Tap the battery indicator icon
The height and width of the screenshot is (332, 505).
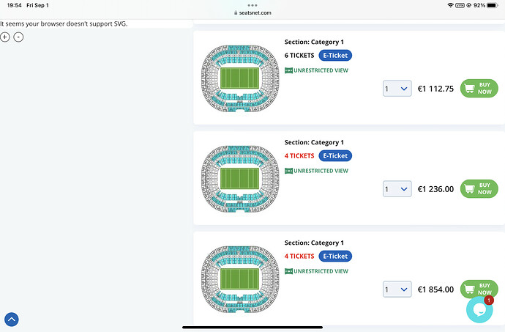pyautogui.click(x=493, y=5)
